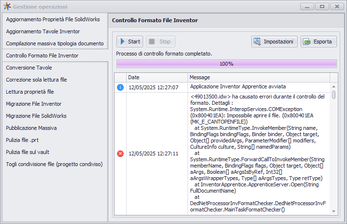Open Migrazione File SolidWorks
Viewport: 347px width, 224px height.
click(36, 116)
